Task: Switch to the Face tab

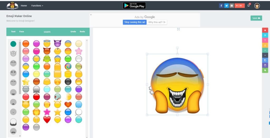Action: 22,31
